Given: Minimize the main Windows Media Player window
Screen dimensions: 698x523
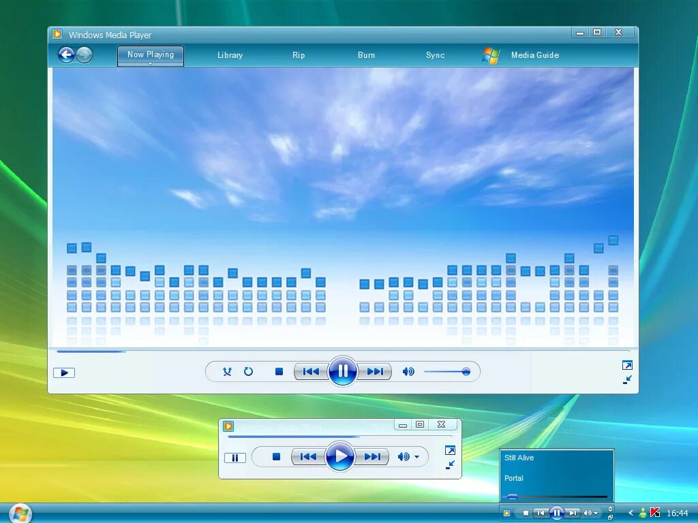Looking at the screenshot, I should pos(580,33).
